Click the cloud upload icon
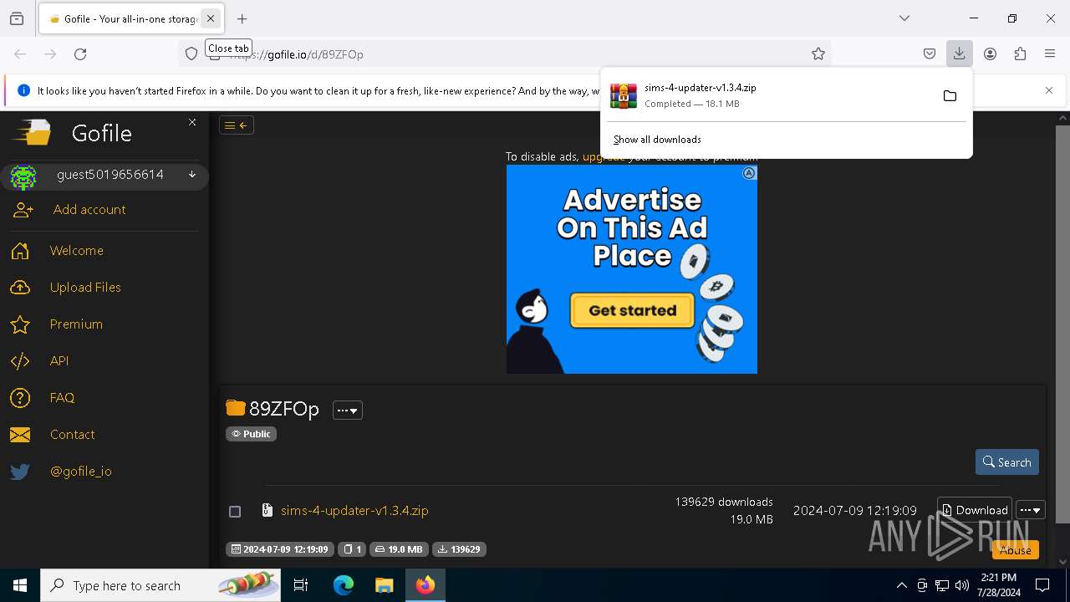Viewport: 1070px width, 602px height. [x=20, y=288]
